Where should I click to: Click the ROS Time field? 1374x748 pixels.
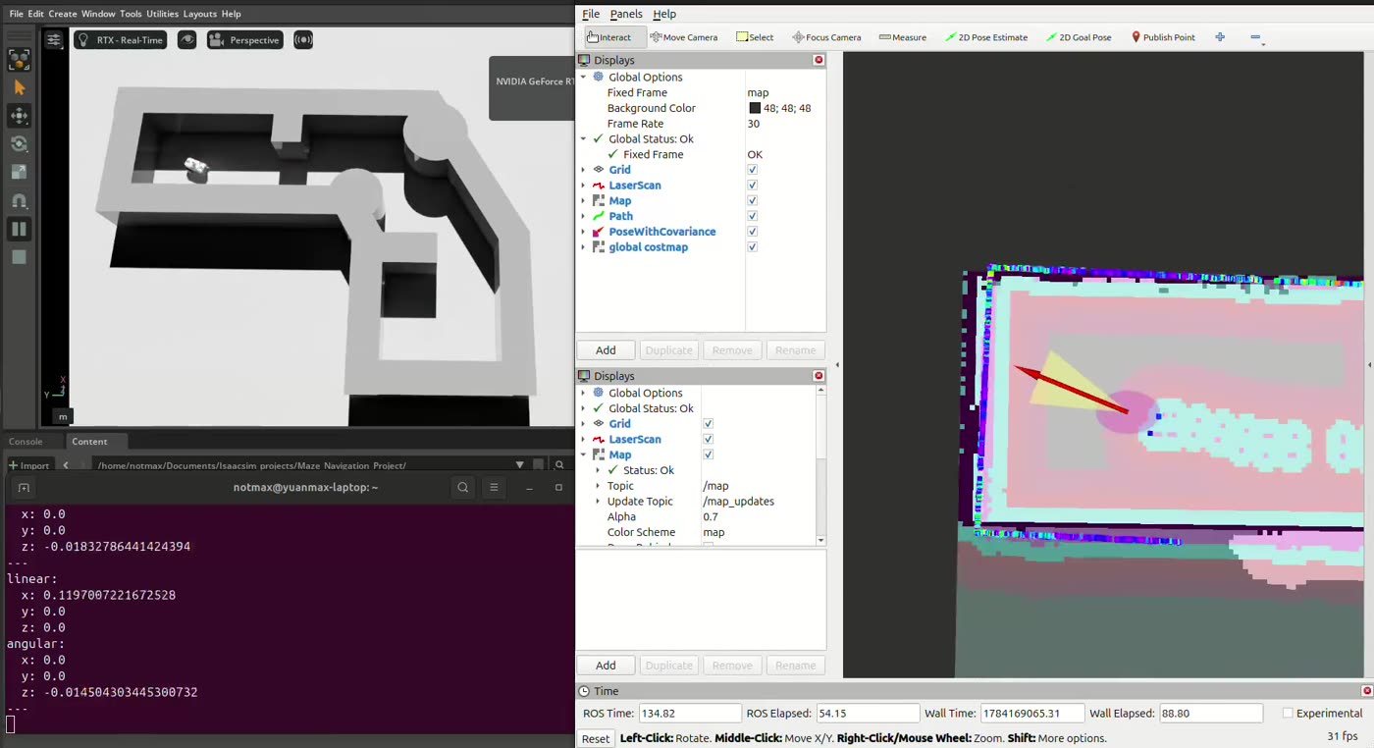[x=690, y=714]
